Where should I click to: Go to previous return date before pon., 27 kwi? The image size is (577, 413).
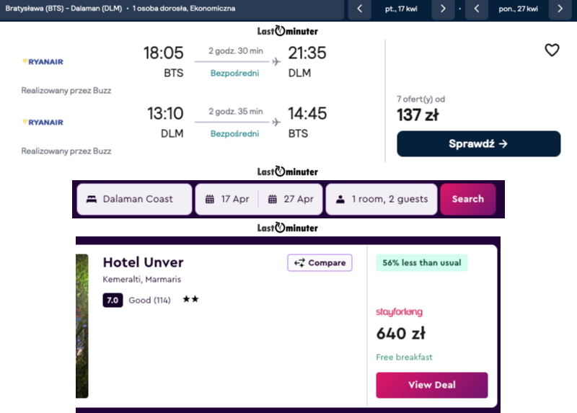[x=477, y=9]
